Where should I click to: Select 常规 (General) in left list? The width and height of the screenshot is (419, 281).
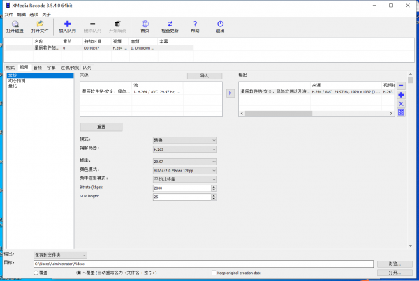click(40, 75)
